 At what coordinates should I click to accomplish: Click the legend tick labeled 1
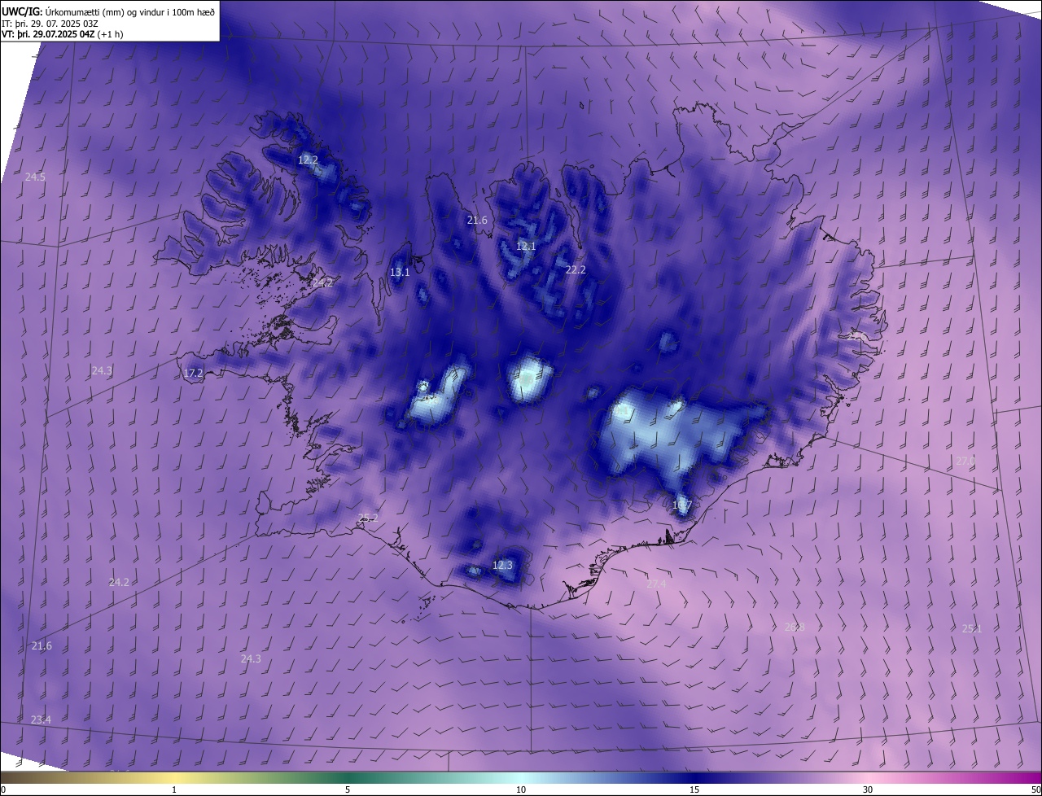[x=174, y=789]
